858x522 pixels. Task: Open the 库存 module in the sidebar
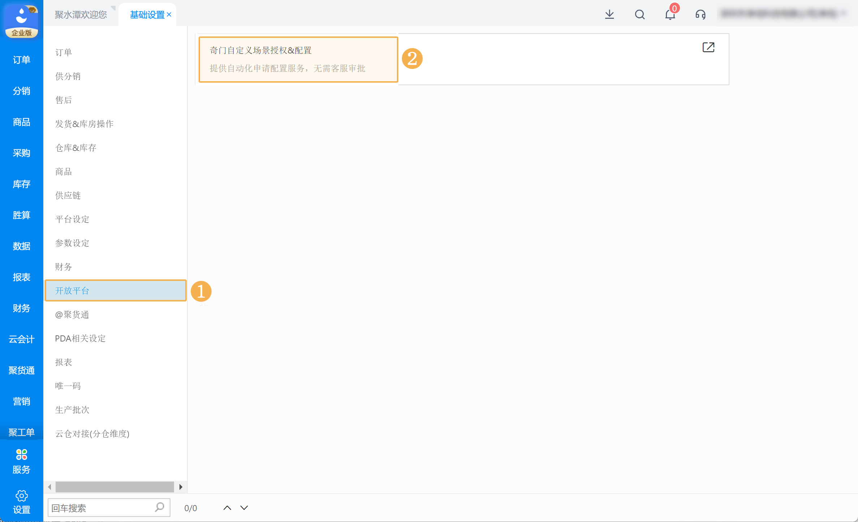21,184
